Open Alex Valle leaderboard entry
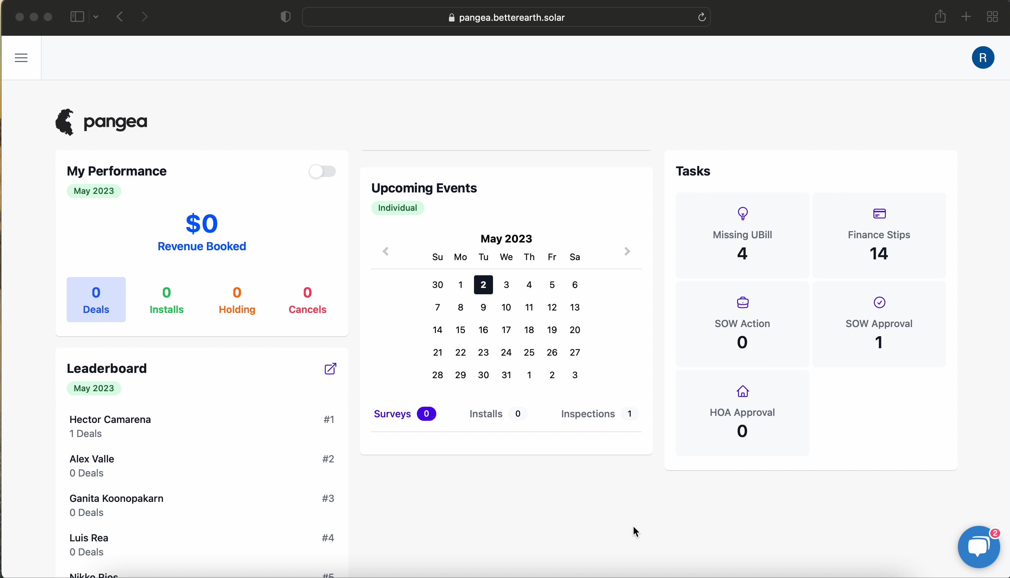1010x578 pixels. [x=202, y=466]
